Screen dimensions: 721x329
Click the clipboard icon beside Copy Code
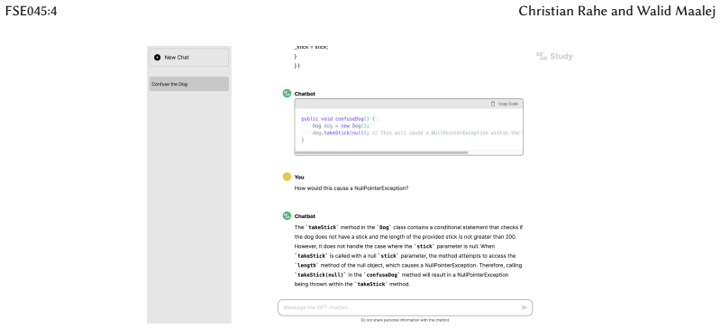tap(493, 104)
